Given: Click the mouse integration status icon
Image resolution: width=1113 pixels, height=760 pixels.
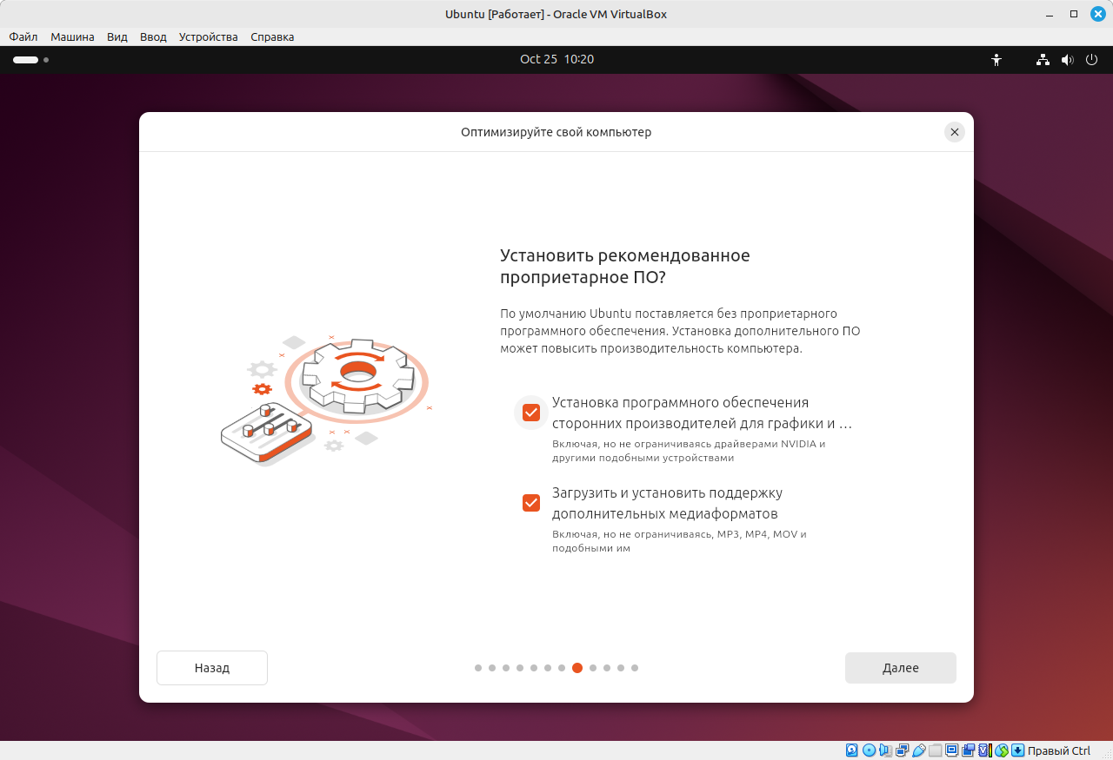Looking at the screenshot, I should [1001, 750].
